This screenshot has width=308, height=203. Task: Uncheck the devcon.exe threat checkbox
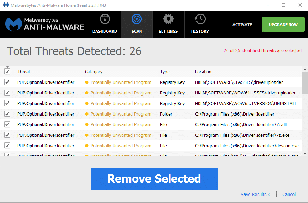tap(7, 146)
